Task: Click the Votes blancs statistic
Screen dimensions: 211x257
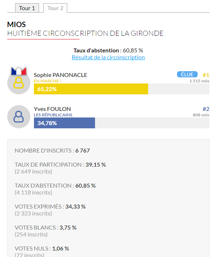Action: pyautogui.click(x=46, y=231)
